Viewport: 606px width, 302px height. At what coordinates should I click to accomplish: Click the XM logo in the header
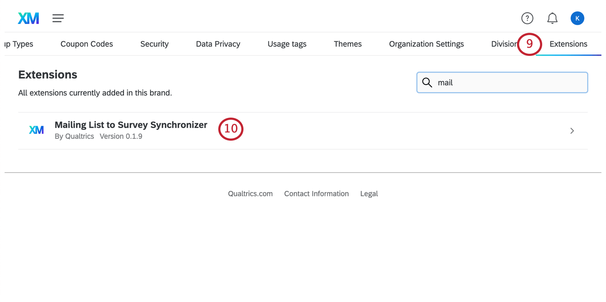[29, 18]
